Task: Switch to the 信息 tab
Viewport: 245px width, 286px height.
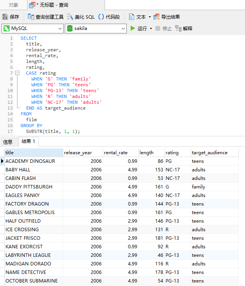Action: coord(8,142)
